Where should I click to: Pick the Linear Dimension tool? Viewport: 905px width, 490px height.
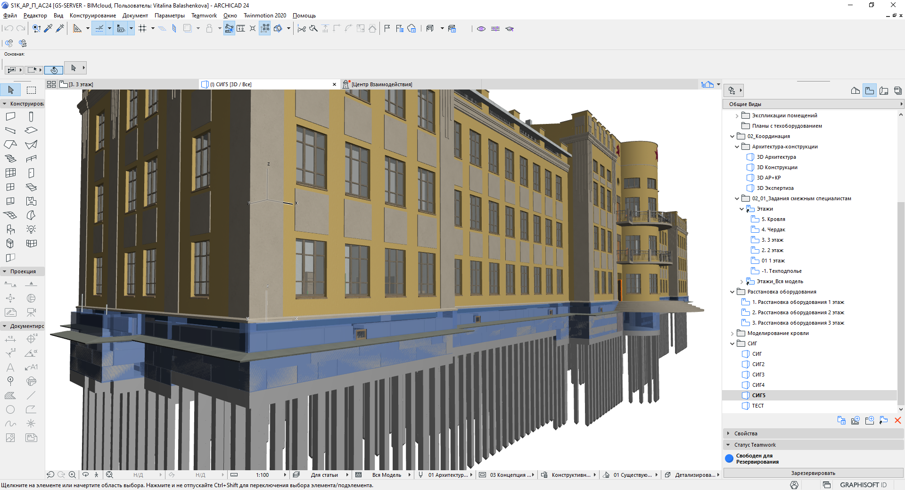[x=10, y=339]
